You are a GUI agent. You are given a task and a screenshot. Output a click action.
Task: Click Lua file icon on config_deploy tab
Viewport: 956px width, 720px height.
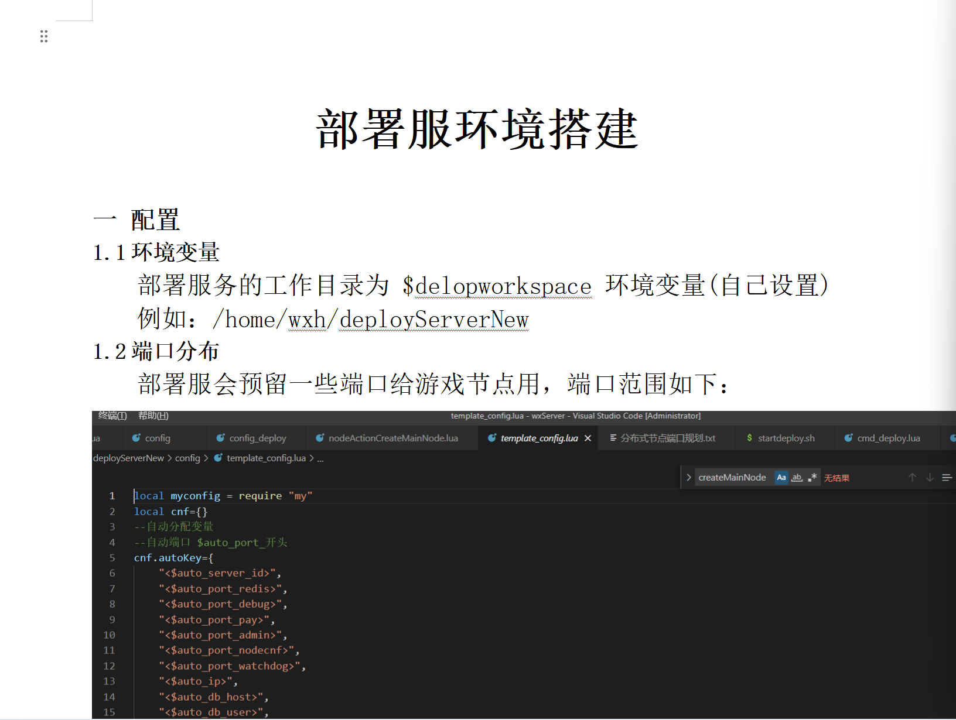coord(221,438)
